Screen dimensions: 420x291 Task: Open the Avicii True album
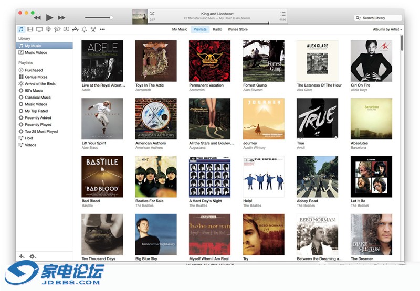pyautogui.click(x=318, y=118)
